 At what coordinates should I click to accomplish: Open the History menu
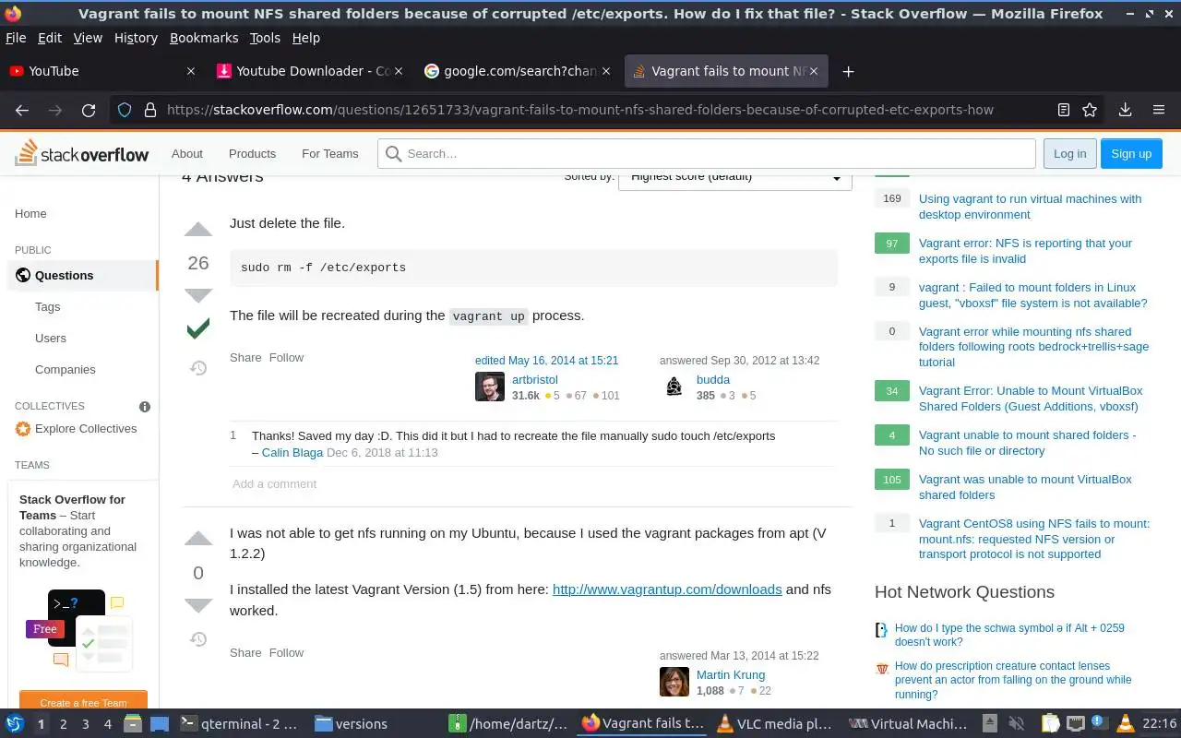[136, 38]
